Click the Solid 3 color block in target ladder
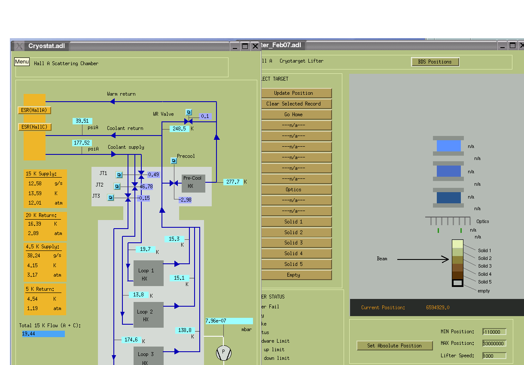The width and height of the screenshot is (524, 365). click(457, 260)
